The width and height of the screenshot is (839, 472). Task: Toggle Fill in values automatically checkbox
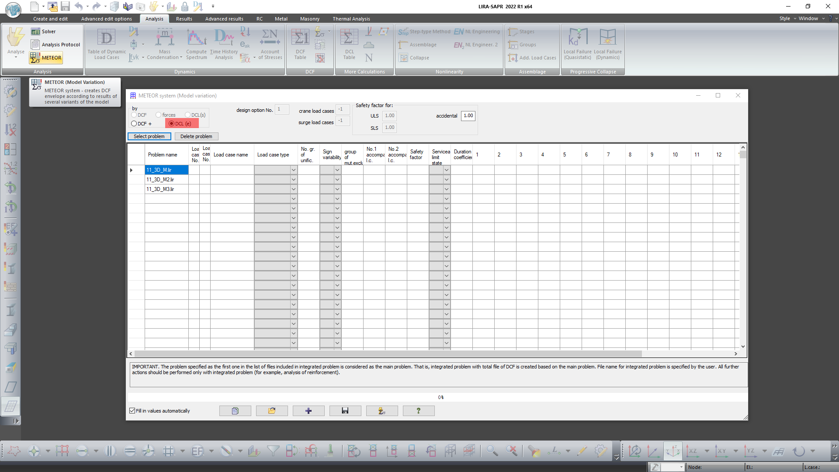coord(132,411)
